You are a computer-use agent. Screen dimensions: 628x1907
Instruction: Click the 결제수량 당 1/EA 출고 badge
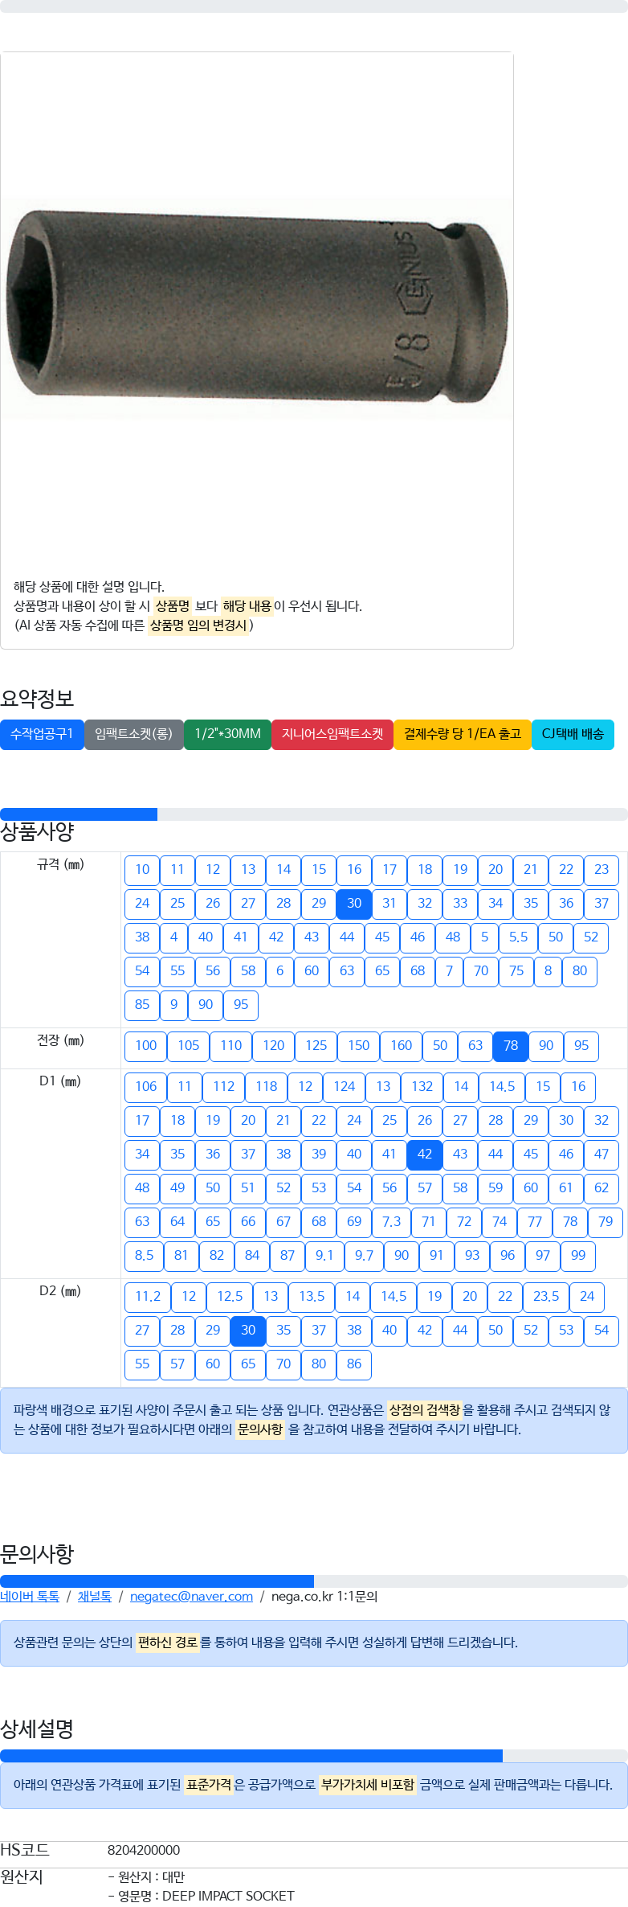[463, 734]
